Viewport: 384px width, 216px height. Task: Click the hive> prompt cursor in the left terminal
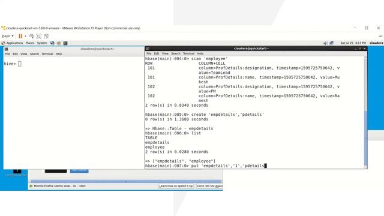coord(20,64)
